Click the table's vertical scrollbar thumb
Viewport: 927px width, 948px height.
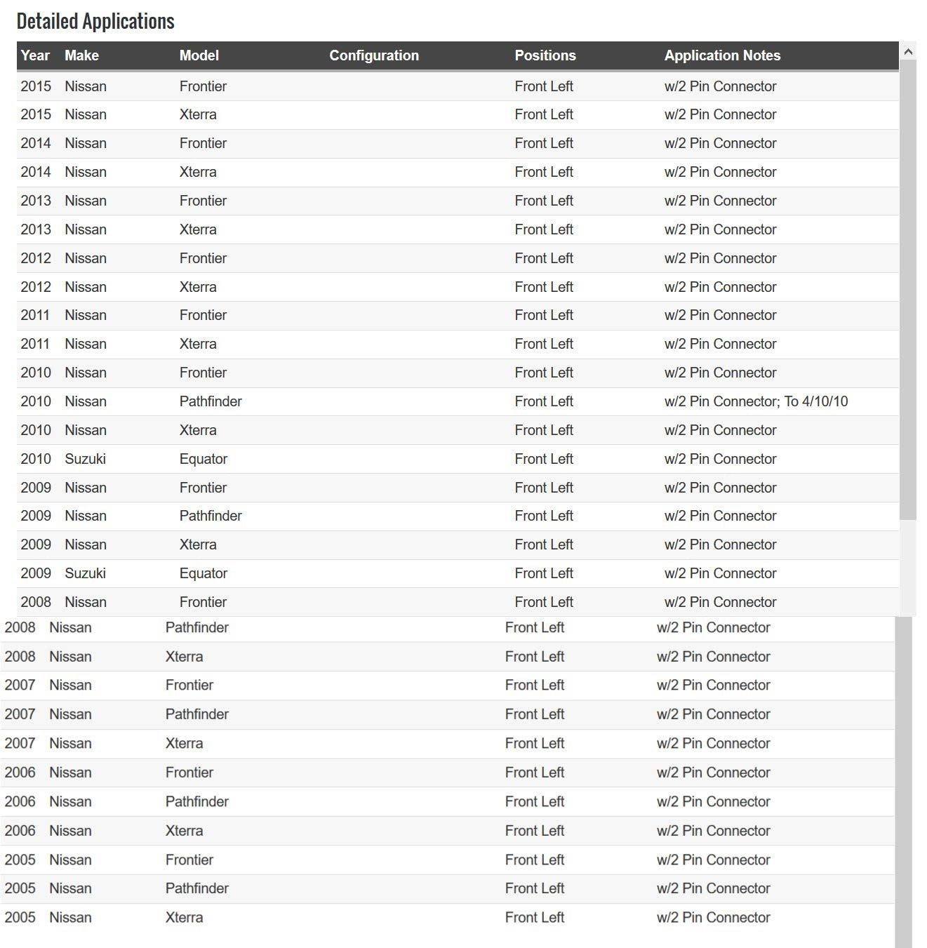tap(908, 290)
